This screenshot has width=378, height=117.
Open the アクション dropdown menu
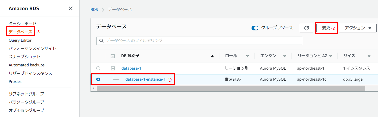click(x=358, y=28)
